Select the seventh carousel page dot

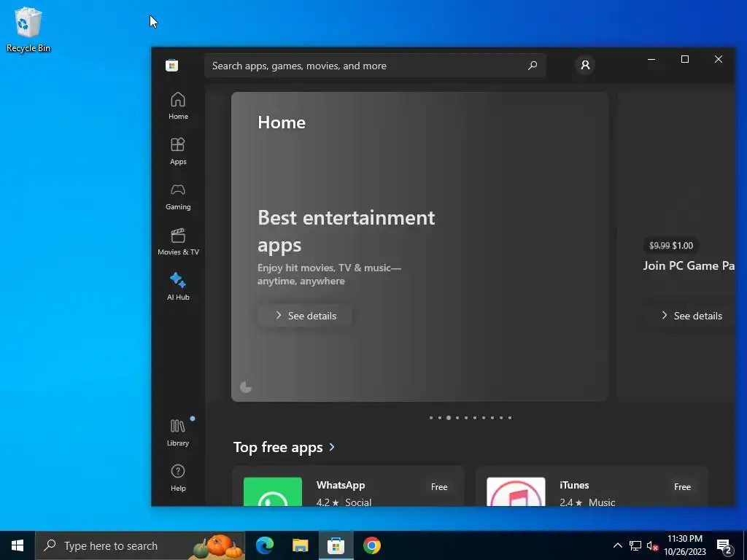[x=484, y=418]
